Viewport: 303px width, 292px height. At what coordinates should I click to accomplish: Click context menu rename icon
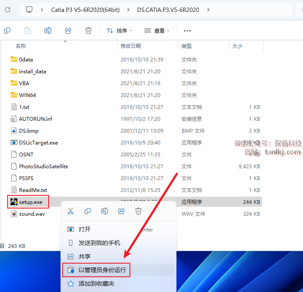tap(105, 211)
